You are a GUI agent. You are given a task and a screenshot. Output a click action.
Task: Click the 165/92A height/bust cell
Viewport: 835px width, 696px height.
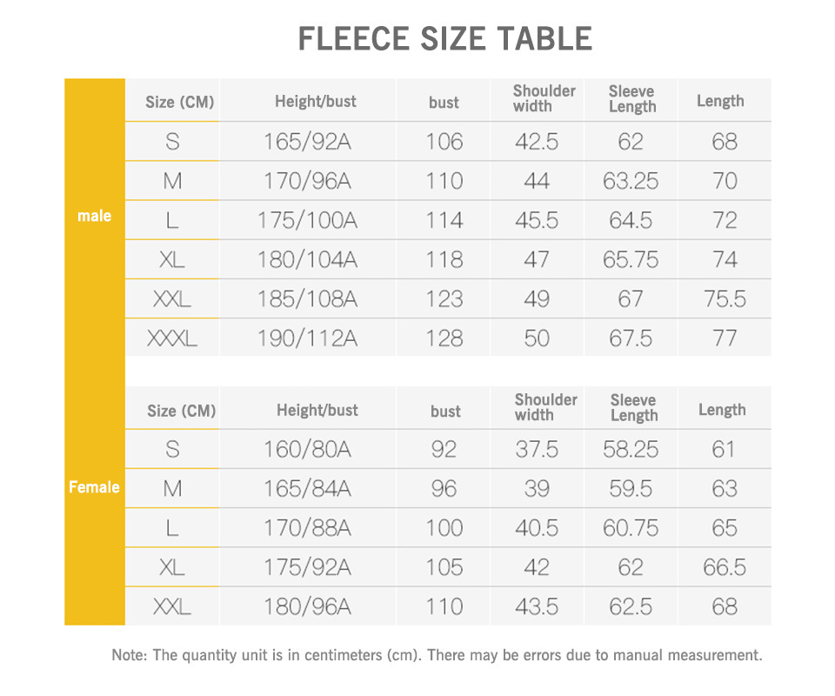coord(307,141)
